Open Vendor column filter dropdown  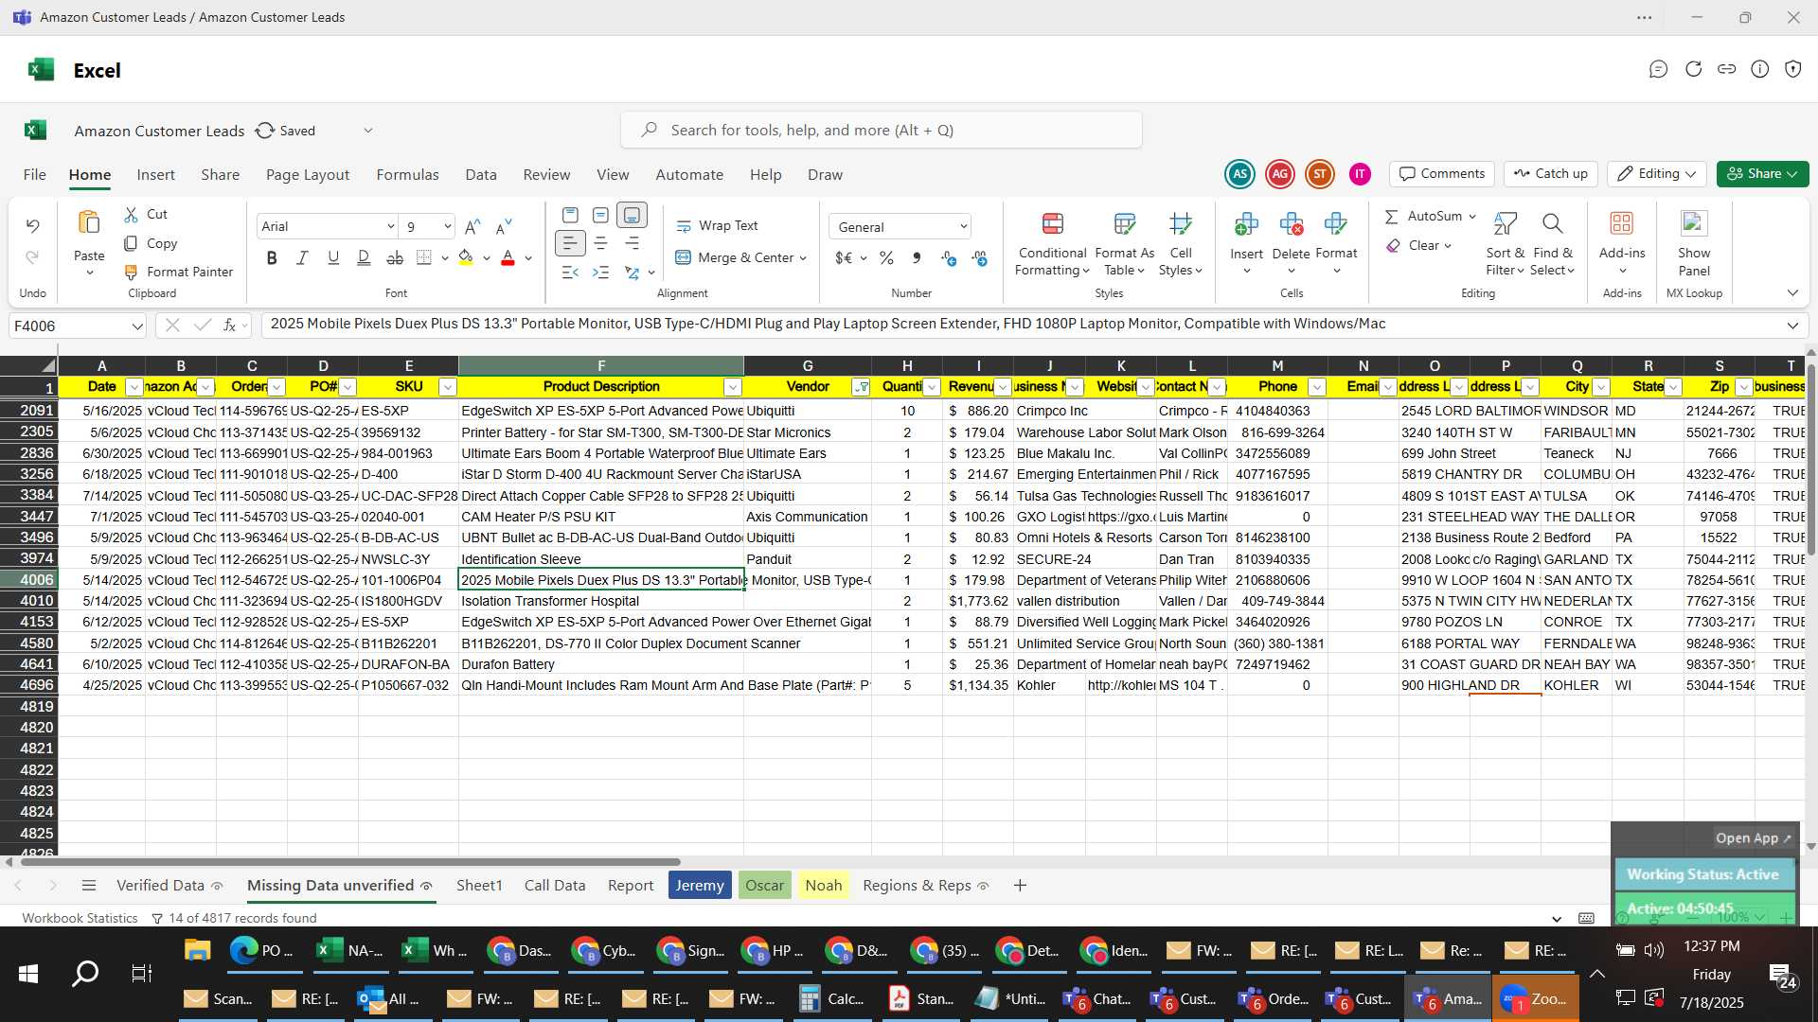(x=861, y=387)
